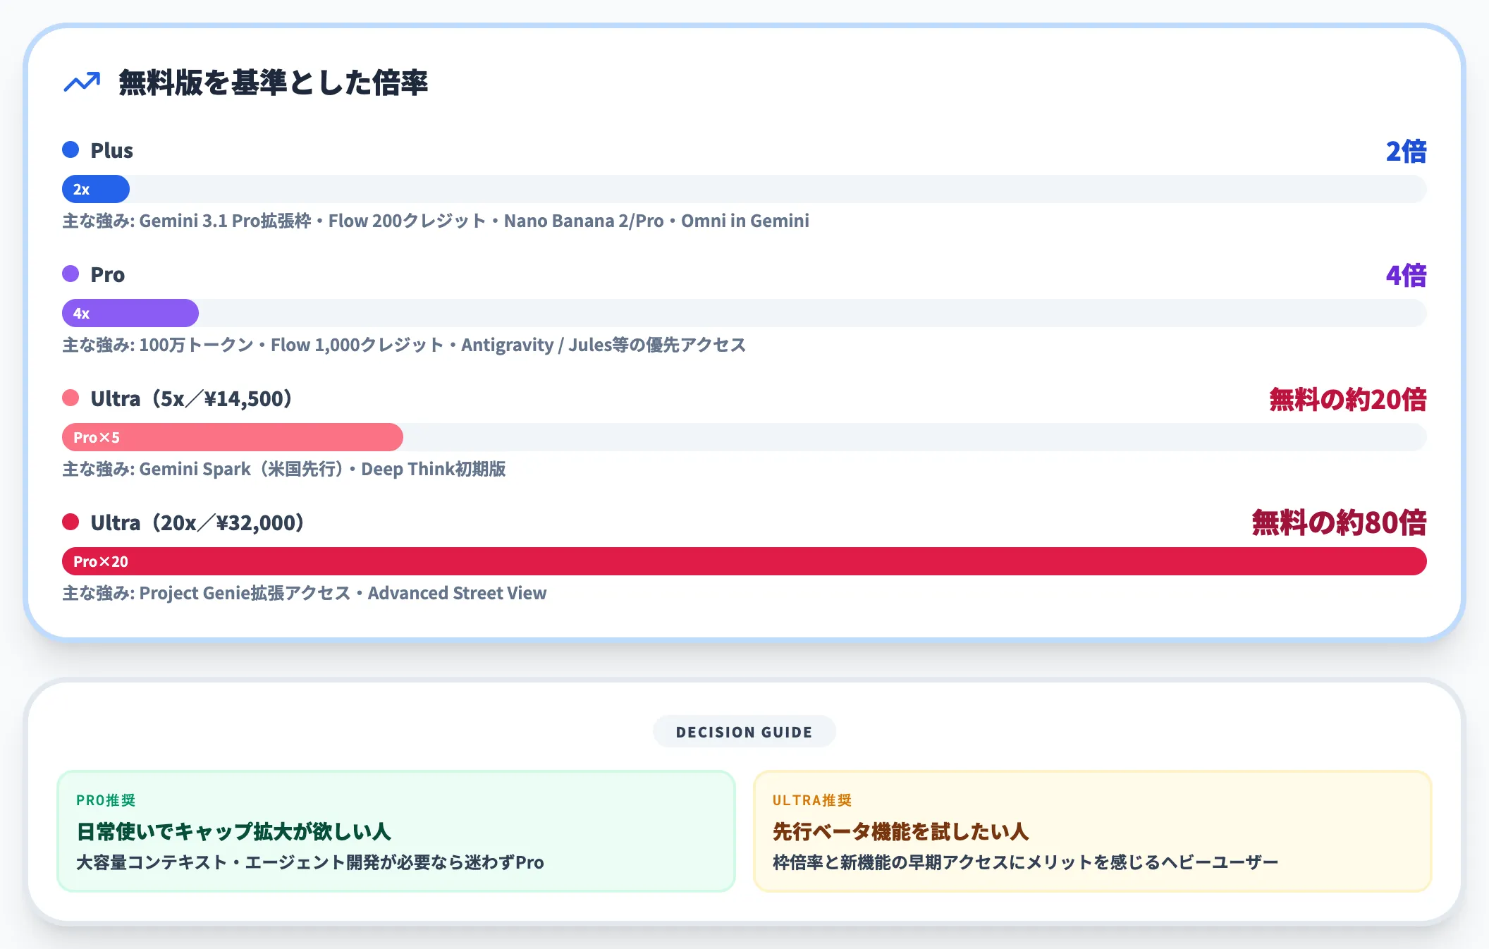1489x949 pixels.
Task: Click the blue 2倍 value
Action: point(1407,151)
